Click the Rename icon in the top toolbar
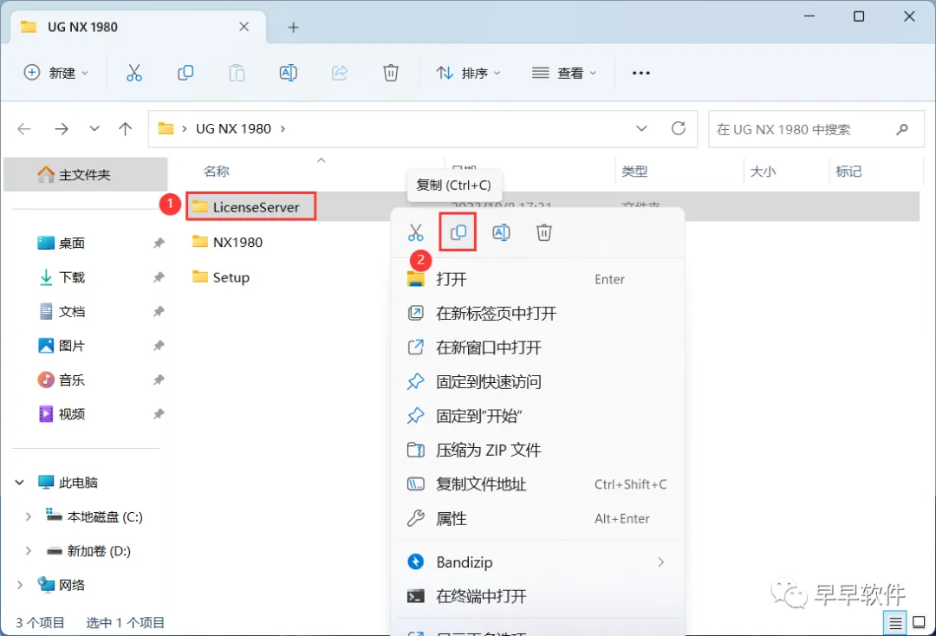The height and width of the screenshot is (636, 936). (289, 73)
